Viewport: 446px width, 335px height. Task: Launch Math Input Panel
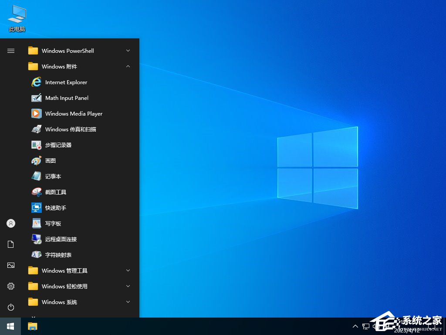click(80, 98)
